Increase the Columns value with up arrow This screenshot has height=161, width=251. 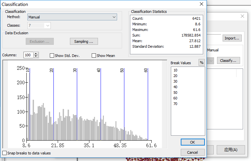pyautogui.click(x=36, y=54)
